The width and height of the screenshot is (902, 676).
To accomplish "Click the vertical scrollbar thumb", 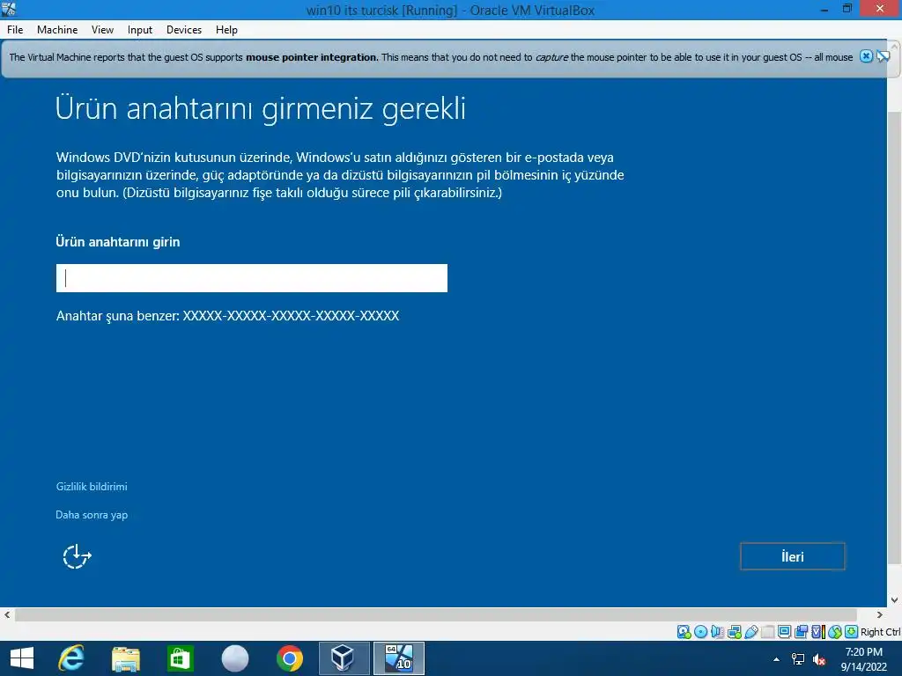I will coord(895,338).
